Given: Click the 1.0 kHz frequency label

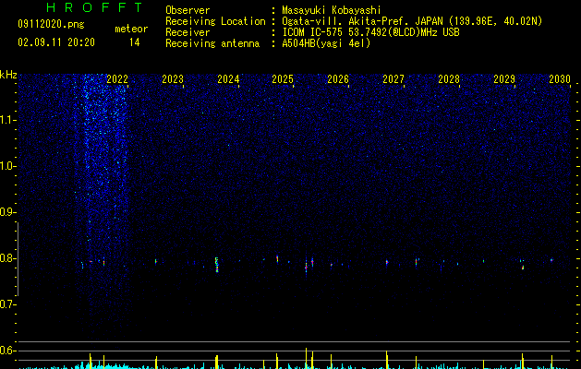Looking at the screenshot, I should tap(8, 166).
